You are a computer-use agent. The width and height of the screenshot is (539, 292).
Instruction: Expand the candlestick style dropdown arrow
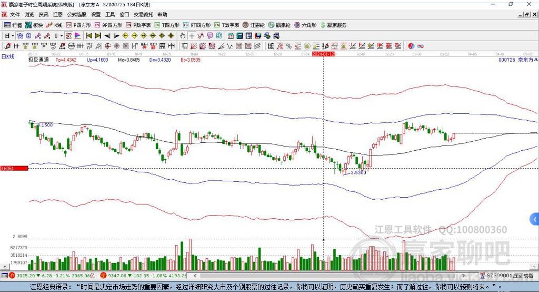pos(62,36)
